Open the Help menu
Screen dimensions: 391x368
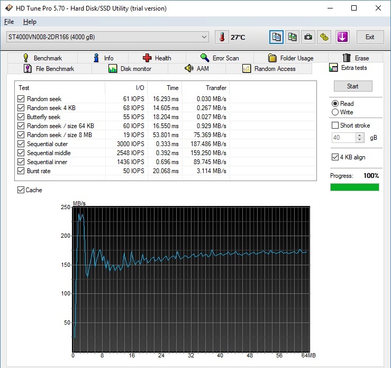point(30,22)
